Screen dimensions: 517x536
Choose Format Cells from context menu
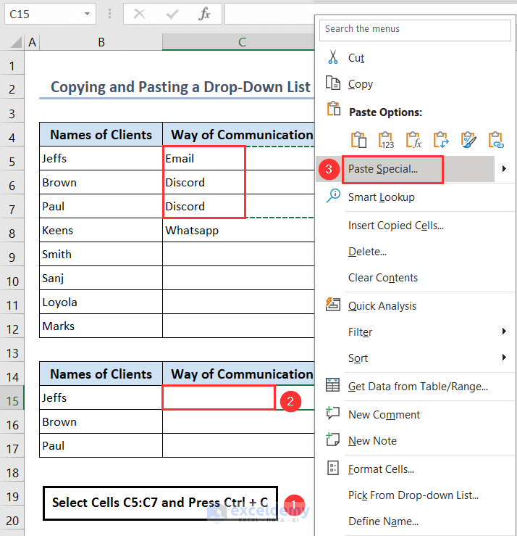click(381, 469)
